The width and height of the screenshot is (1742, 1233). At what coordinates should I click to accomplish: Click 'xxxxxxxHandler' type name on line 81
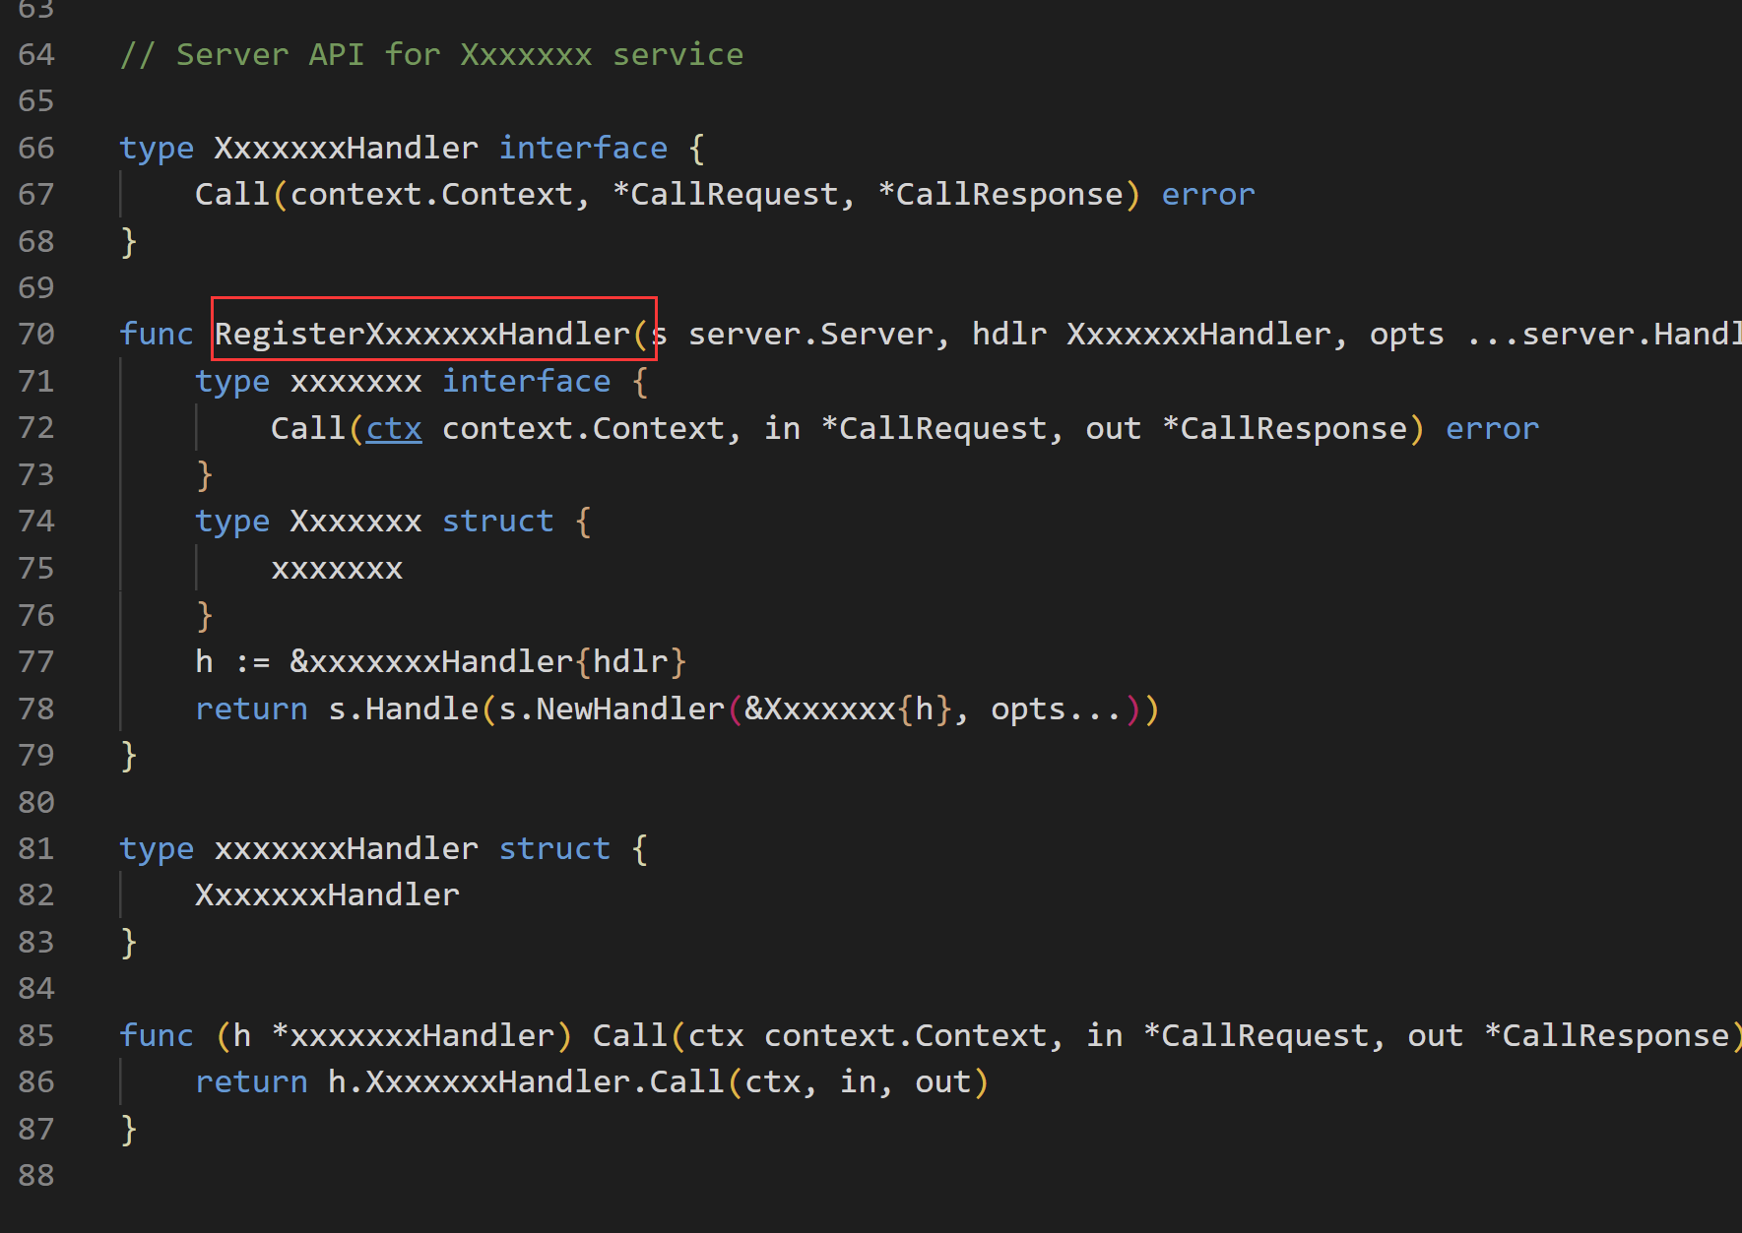[347, 848]
